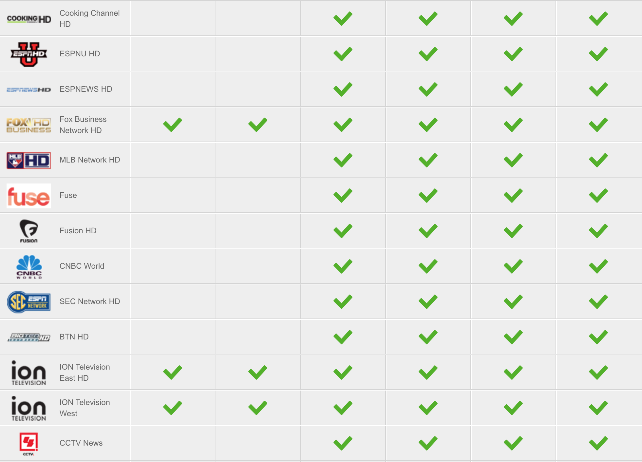Select the SEC Network ESPN logo
The width and height of the screenshot is (642, 462).
point(29,302)
